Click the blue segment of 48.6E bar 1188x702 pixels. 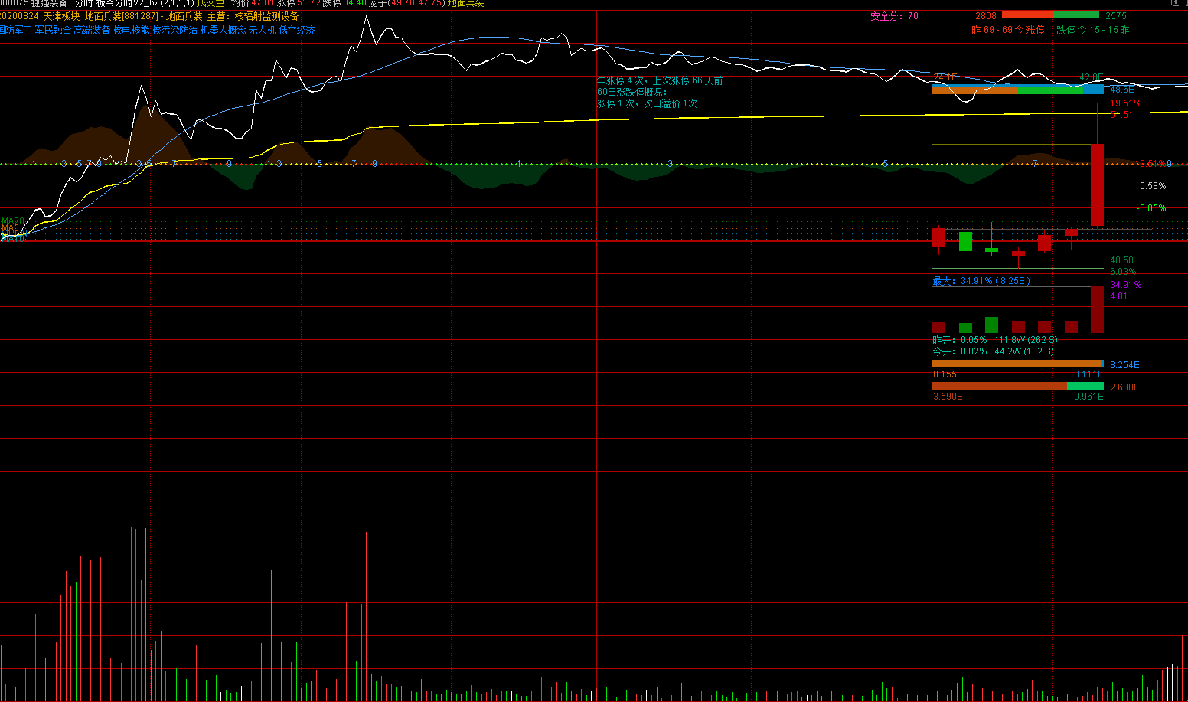point(1093,90)
